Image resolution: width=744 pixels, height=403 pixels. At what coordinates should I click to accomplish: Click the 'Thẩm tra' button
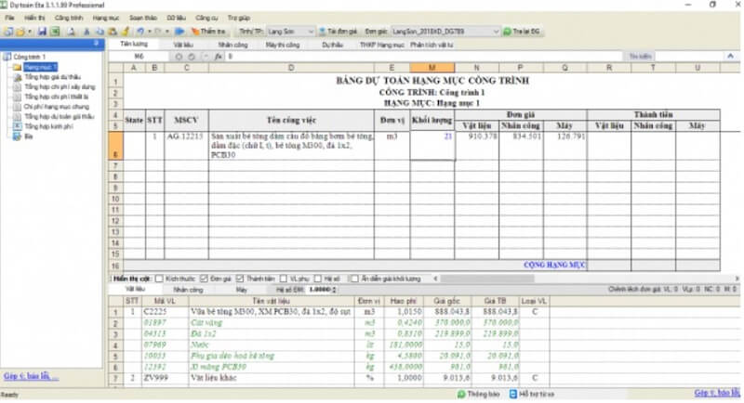tap(206, 32)
